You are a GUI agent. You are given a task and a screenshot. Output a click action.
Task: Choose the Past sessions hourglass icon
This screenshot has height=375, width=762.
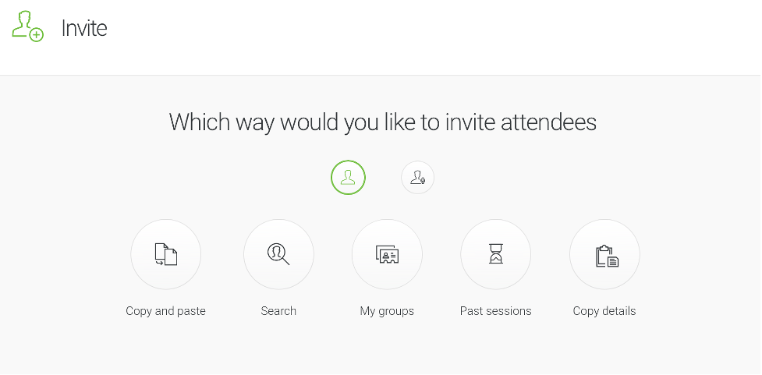(x=496, y=253)
